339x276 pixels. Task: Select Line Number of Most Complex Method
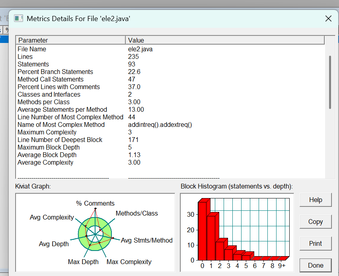[x=170, y=117]
